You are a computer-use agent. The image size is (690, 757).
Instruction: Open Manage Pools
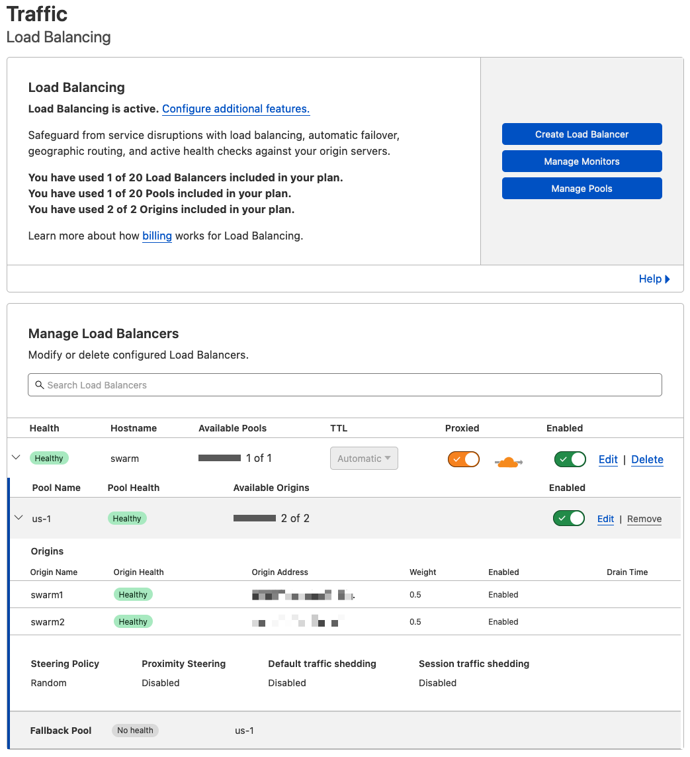(582, 189)
